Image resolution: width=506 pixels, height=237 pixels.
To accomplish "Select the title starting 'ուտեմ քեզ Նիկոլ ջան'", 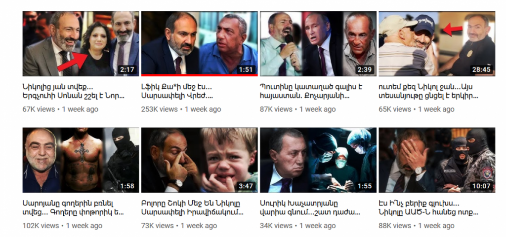I will pyautogui.click(x=428, y=91).
